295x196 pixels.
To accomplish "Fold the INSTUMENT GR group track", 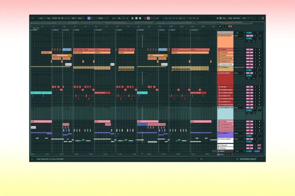I will tap(219, 108).
